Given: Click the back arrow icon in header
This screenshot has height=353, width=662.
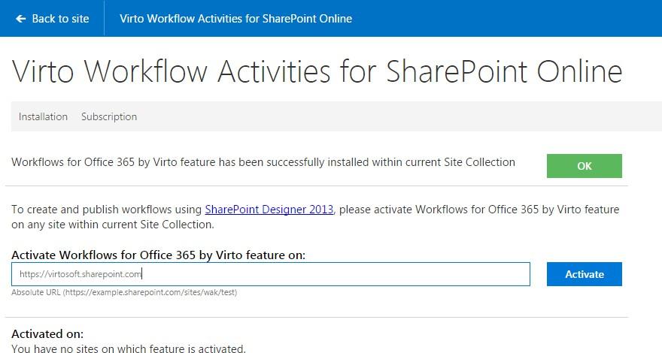Looking at the screenshot, I should coord(21,19).
